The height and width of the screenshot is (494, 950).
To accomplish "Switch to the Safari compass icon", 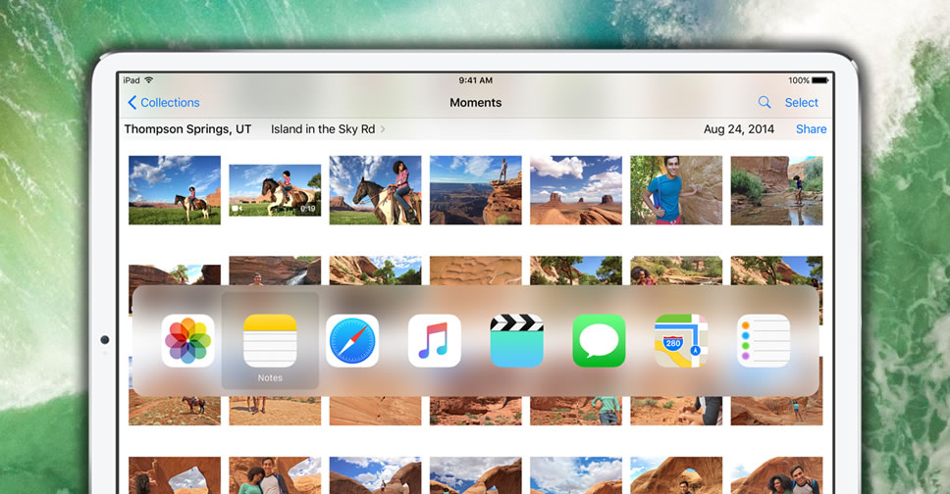I will (352, 341).
